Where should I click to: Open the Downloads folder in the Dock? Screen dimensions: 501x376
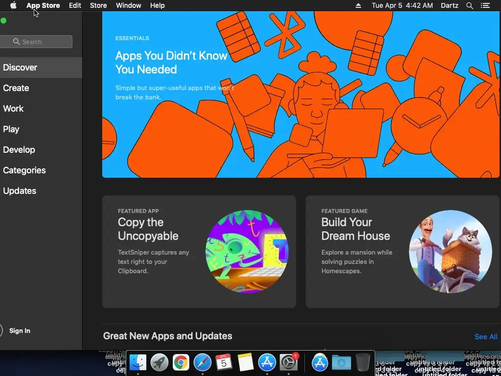coord(341,362)
